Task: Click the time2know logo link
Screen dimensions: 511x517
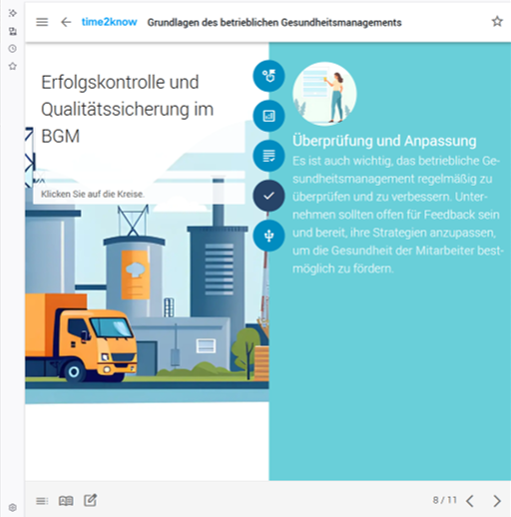Action: [x=109, y=22]
